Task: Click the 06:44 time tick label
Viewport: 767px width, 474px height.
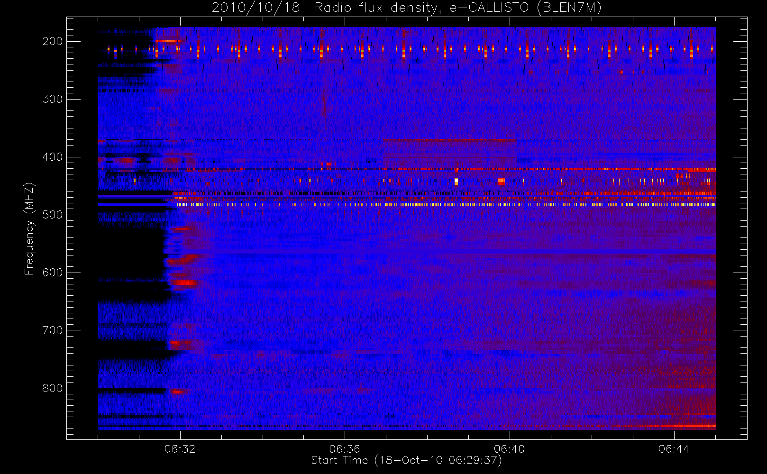Action: 674,449
